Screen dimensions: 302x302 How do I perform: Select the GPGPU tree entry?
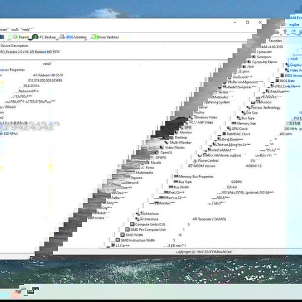pyautogui.click(x=158, y=158)
